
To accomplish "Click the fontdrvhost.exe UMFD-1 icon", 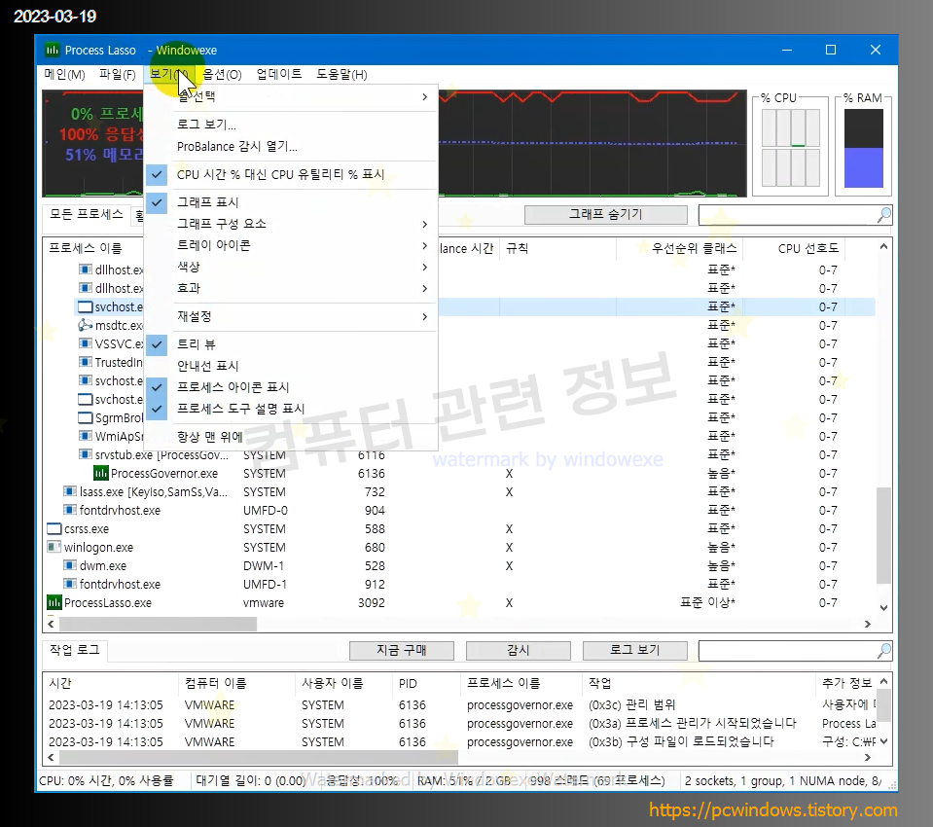I will 70,584.
